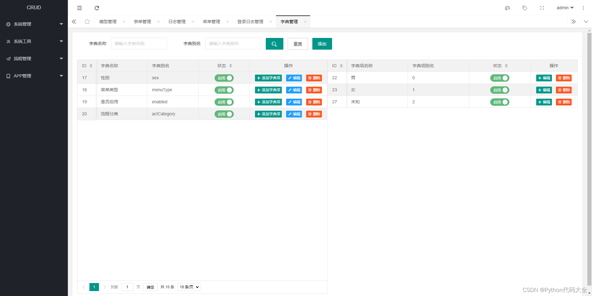Switch to the 菜单管理 tab
This screenshot has width=592, height=296.
click(211, 21)
